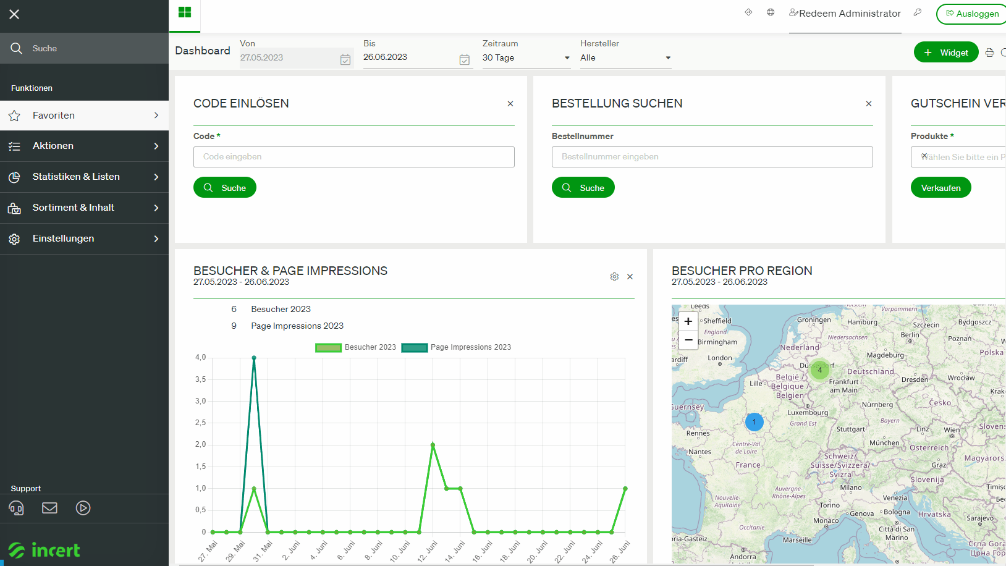Open the language globe icon
The image size is (1006, 566).
click(x=771, y=12)
